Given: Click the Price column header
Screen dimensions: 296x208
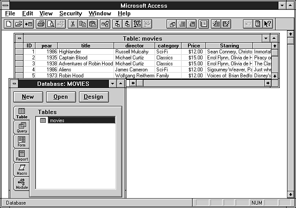Looking at the screenshot, I should click(193, 46).
